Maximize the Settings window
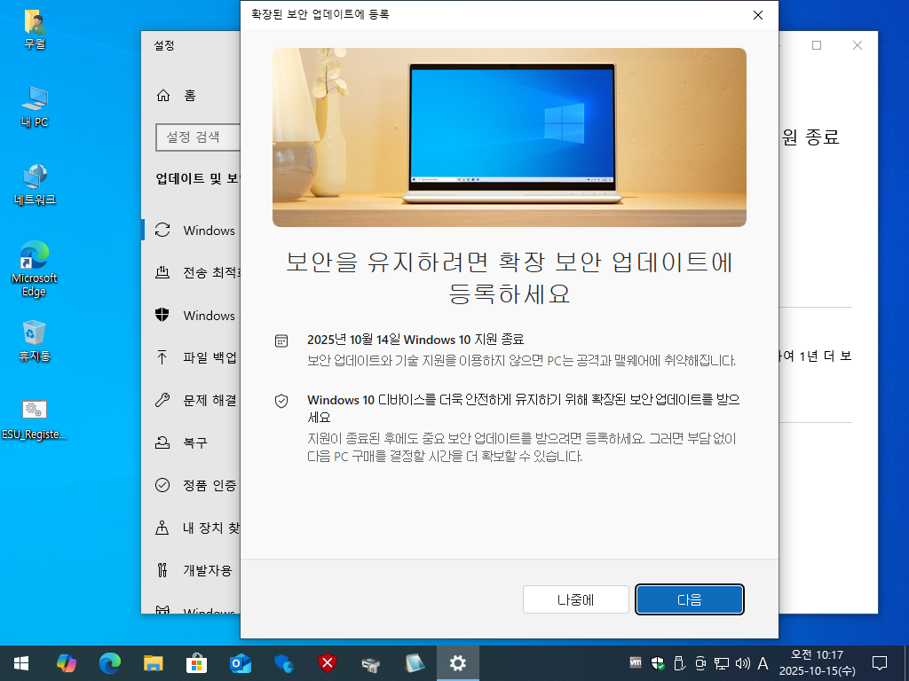This screenshot has height=681, width=909. tap(817, 45)
